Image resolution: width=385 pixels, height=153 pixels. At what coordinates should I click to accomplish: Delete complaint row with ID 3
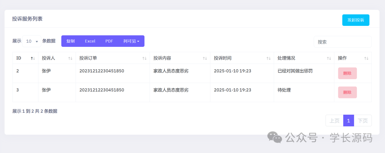click(347, 92)
